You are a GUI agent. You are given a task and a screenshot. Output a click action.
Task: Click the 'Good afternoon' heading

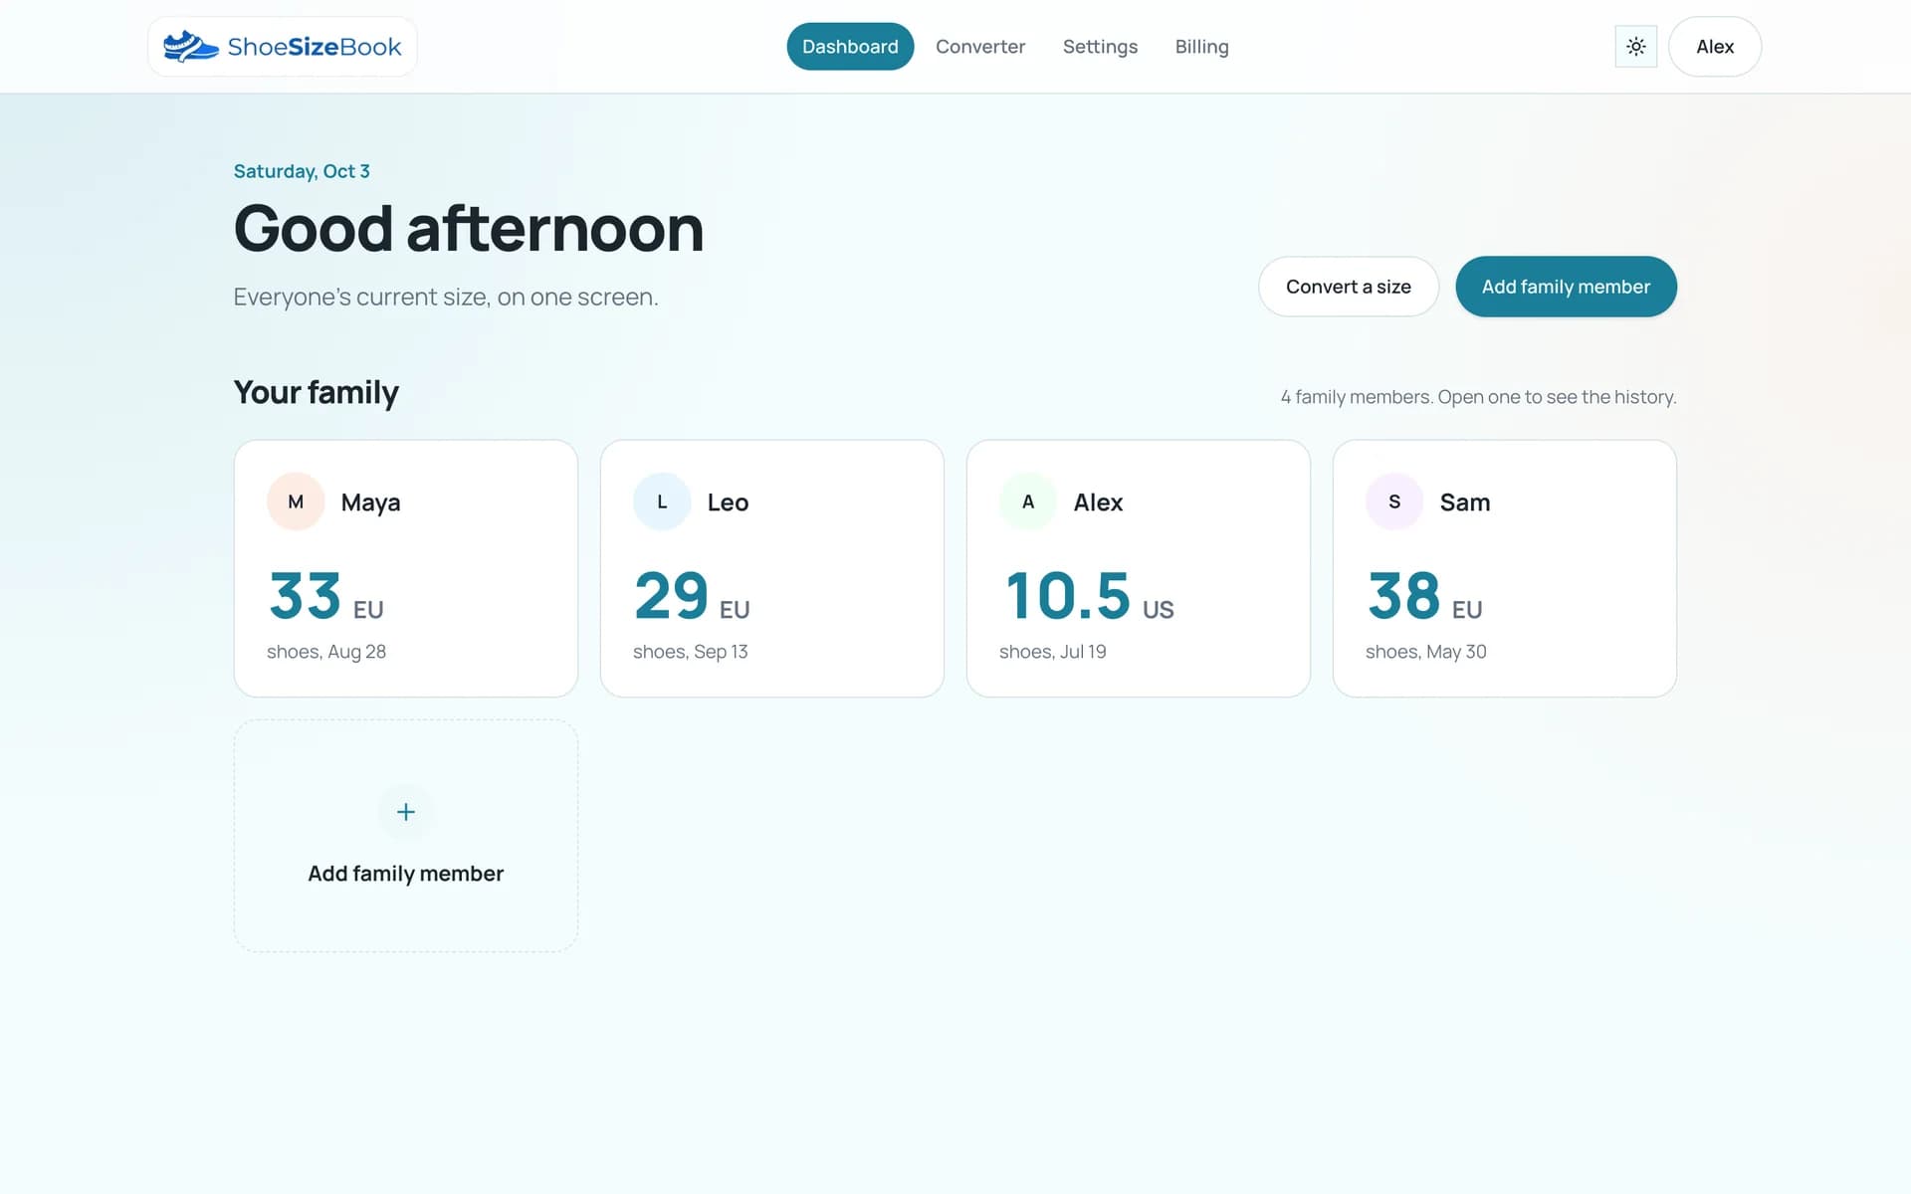point(469,228)
